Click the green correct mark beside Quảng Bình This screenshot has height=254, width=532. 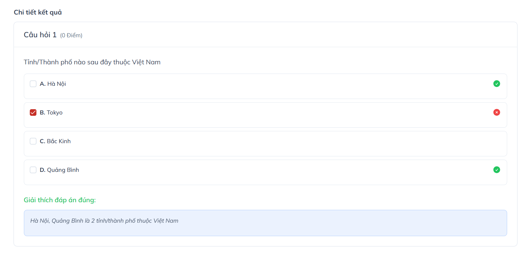click(497, 170)
